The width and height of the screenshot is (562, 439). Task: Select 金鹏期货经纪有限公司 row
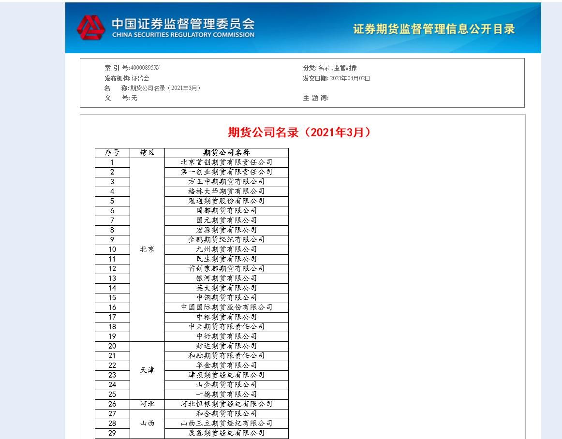[x=226, y=240]
